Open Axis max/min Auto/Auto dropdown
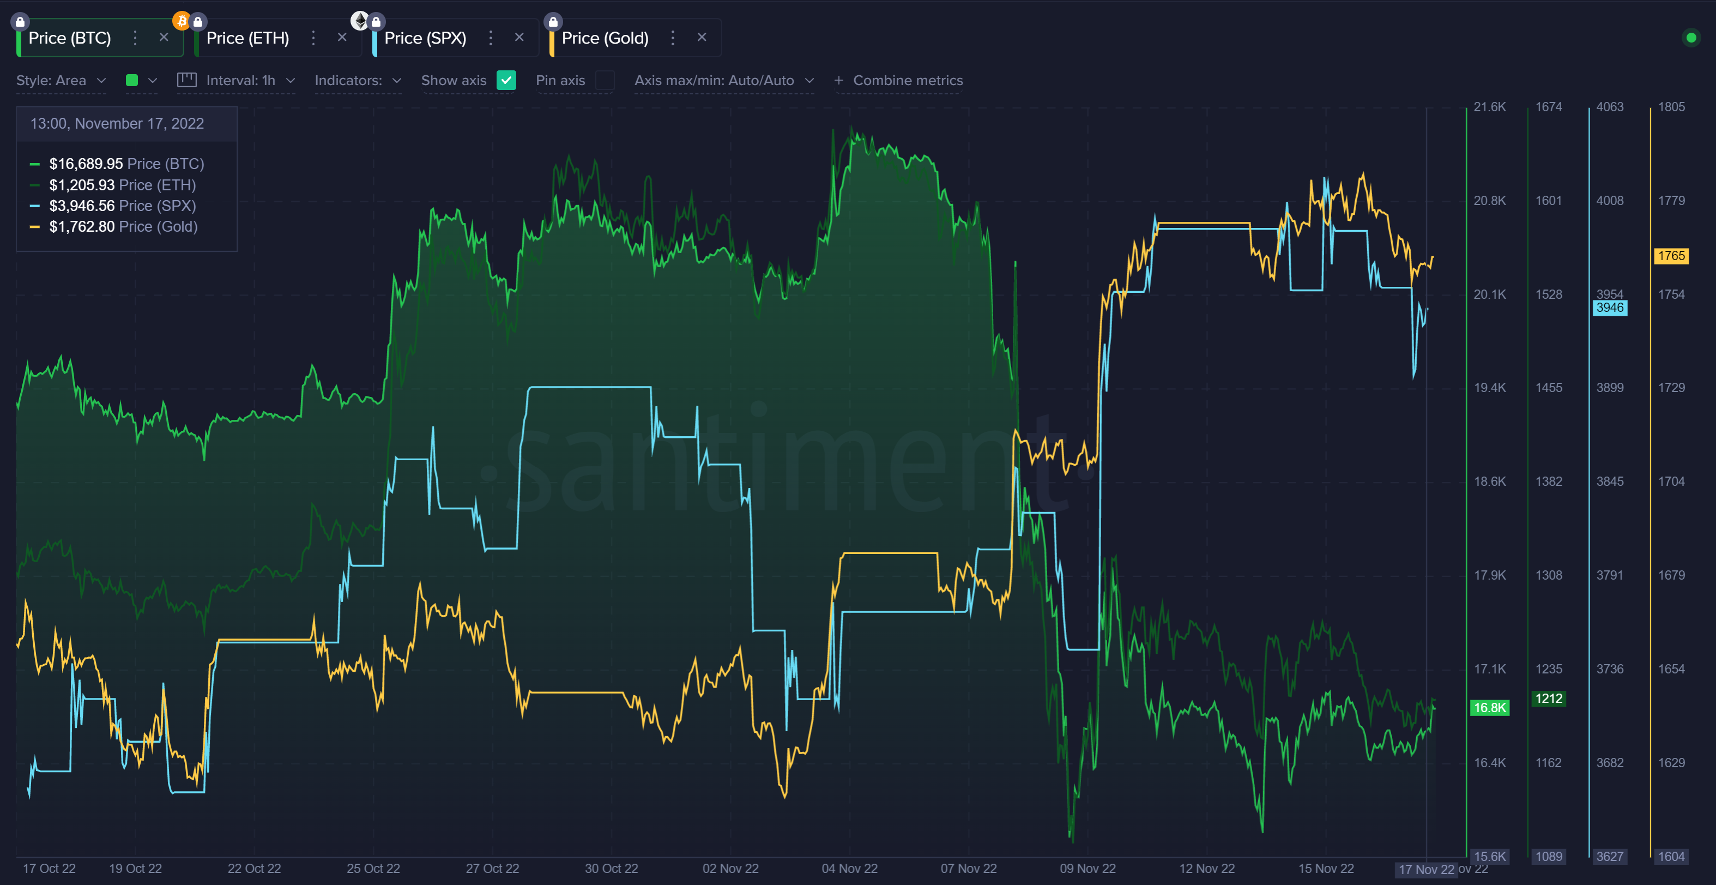The image size is (1716, 885). click(723, 80)
